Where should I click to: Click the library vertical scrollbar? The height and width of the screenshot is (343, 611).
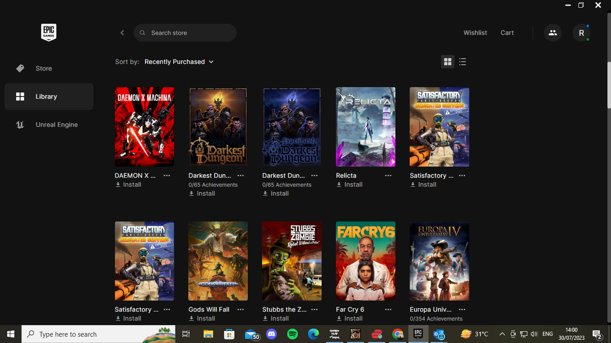click(x=609, y=85)
